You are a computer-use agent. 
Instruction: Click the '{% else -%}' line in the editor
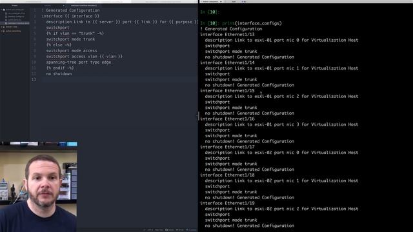click(59, 45)
